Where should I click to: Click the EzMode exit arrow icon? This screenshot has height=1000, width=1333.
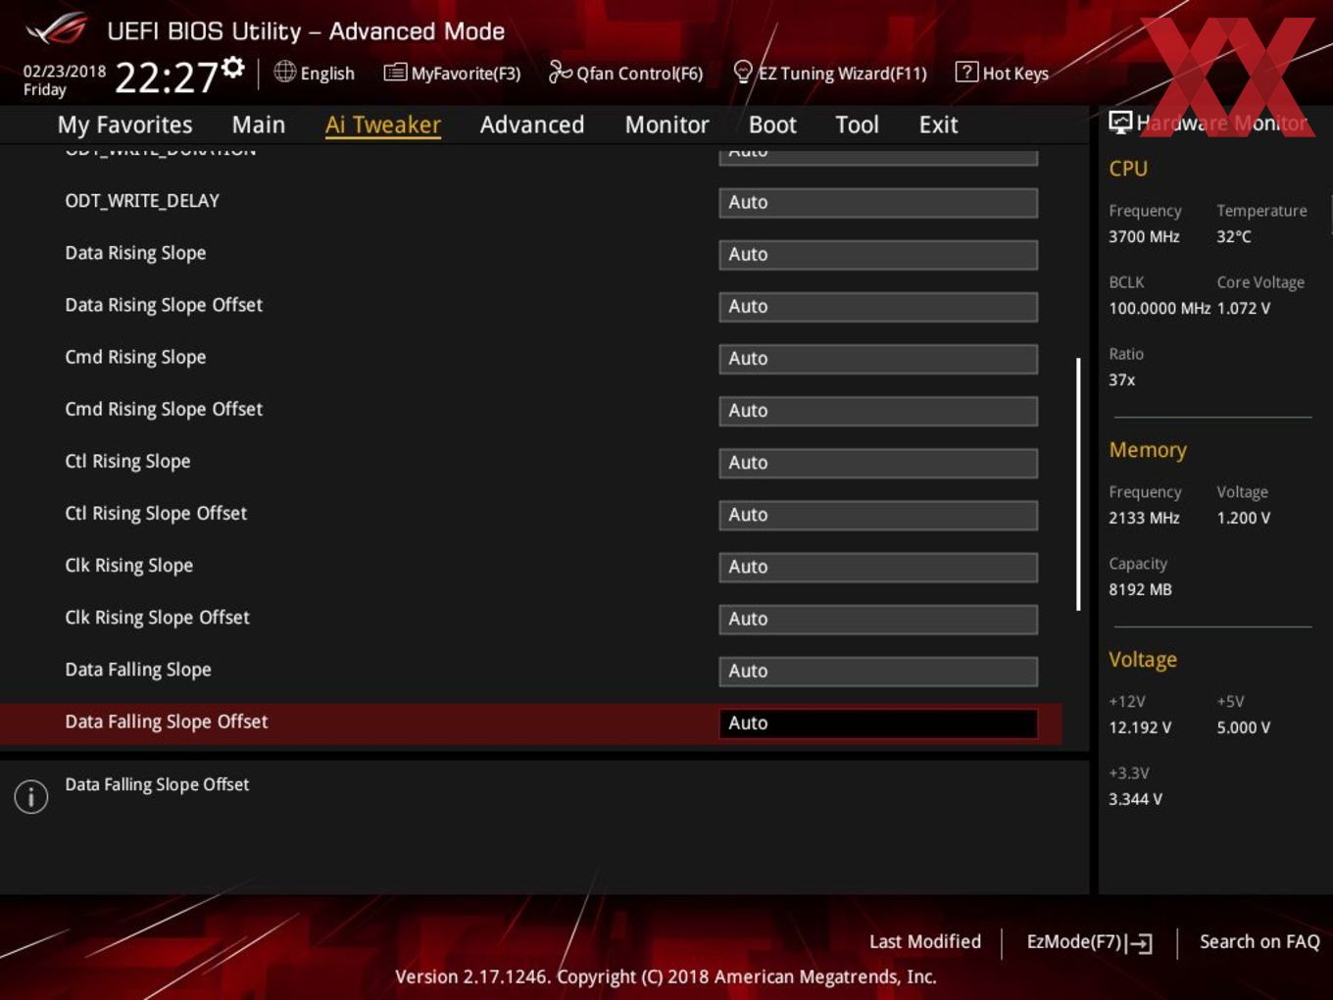[x=1139, y=943]
